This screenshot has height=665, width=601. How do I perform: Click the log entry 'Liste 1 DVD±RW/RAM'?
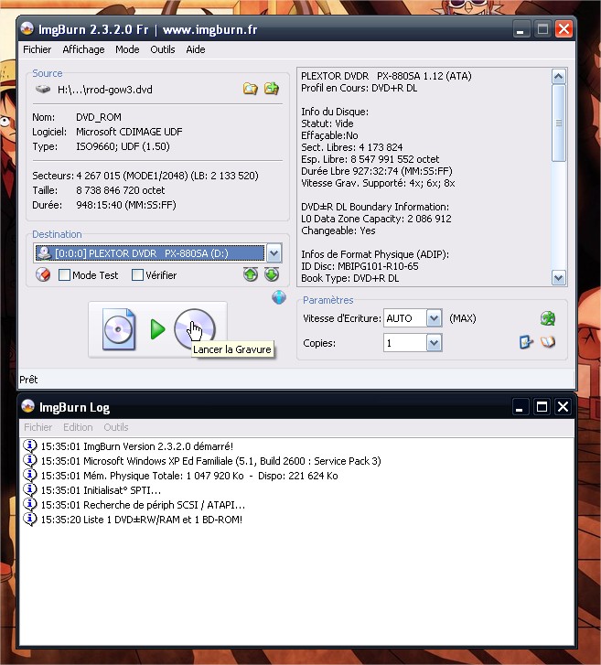click(141, 520)
